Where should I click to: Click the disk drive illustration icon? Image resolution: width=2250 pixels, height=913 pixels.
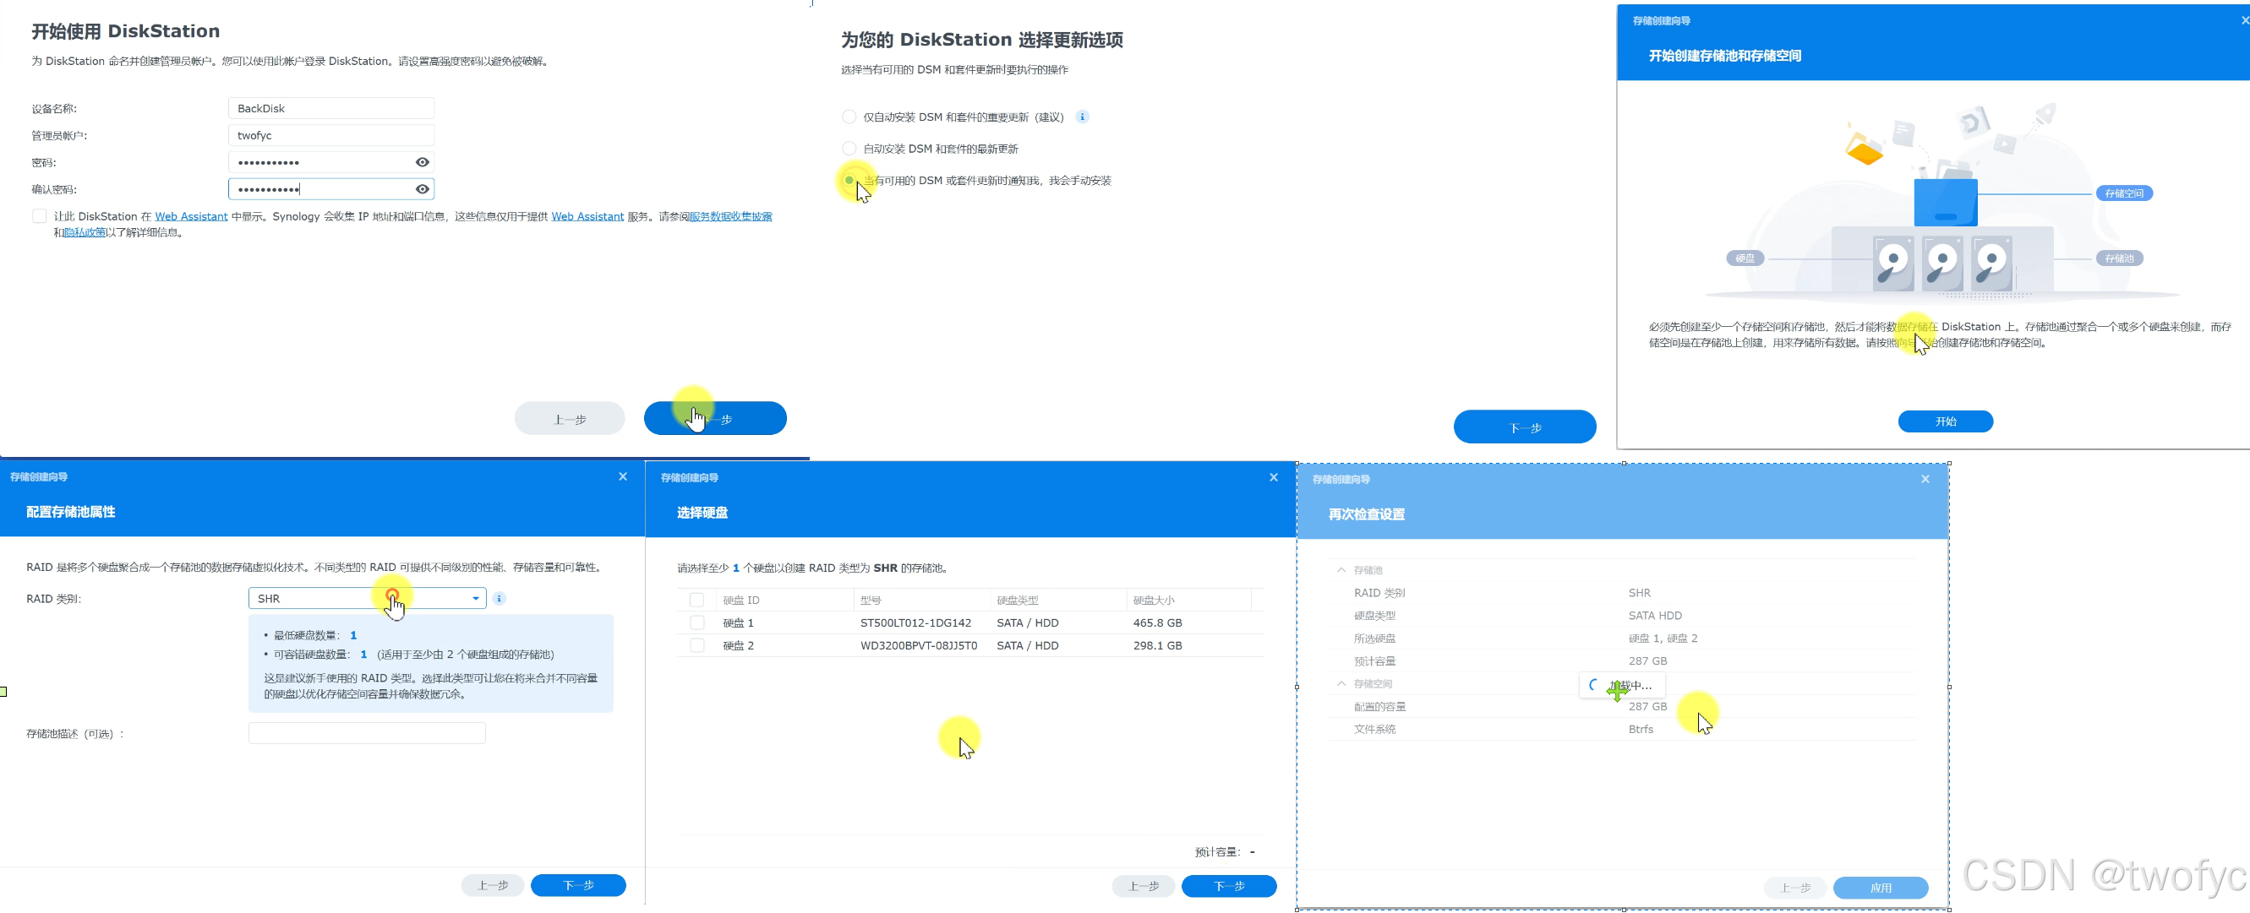click(1941, 263)
